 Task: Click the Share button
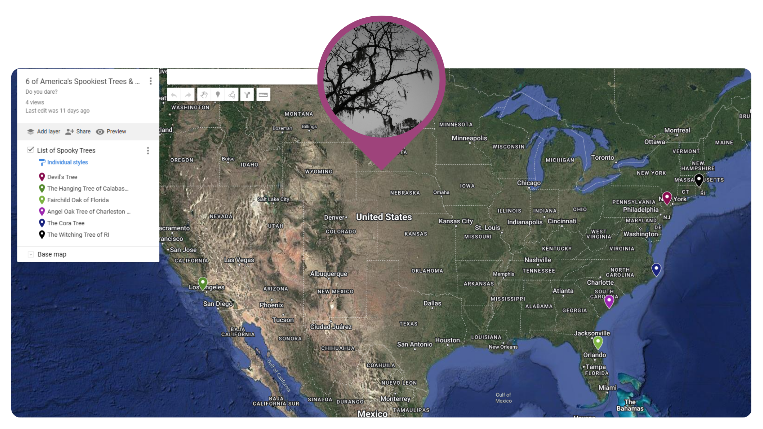coord(79,131)
